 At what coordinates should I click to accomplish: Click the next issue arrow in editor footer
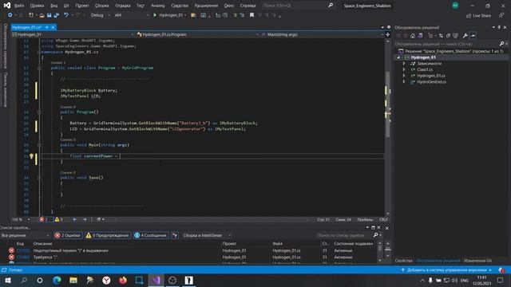pos(85,220)
